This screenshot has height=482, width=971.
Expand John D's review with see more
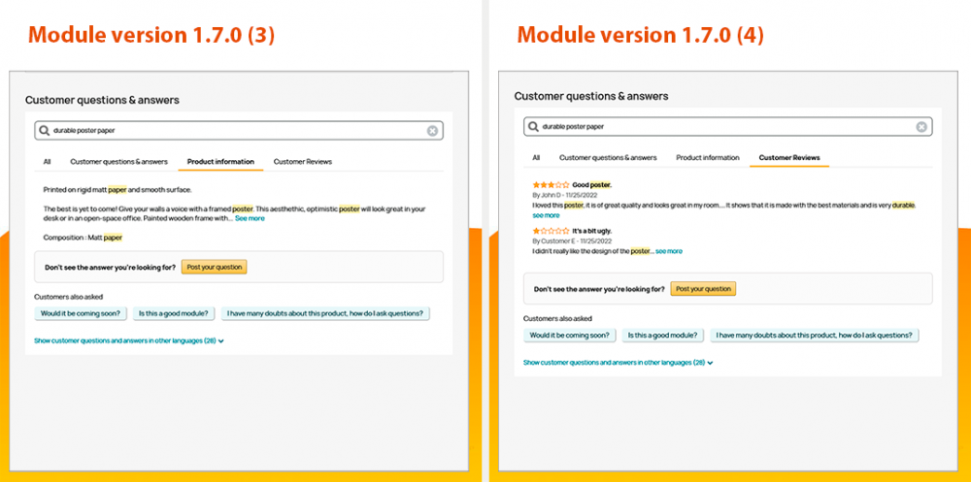[x=546, y=215]
